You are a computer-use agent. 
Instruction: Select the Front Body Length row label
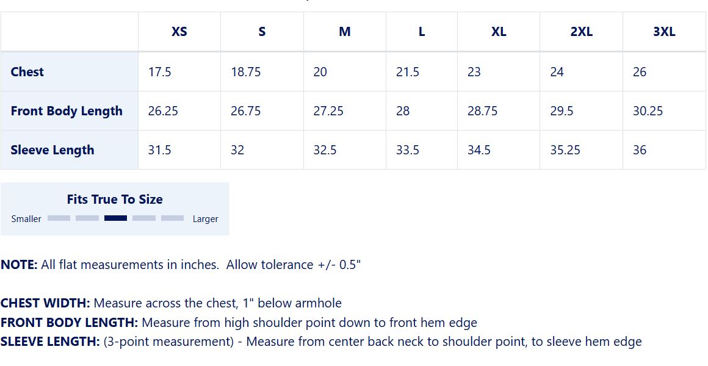[67, 111]
